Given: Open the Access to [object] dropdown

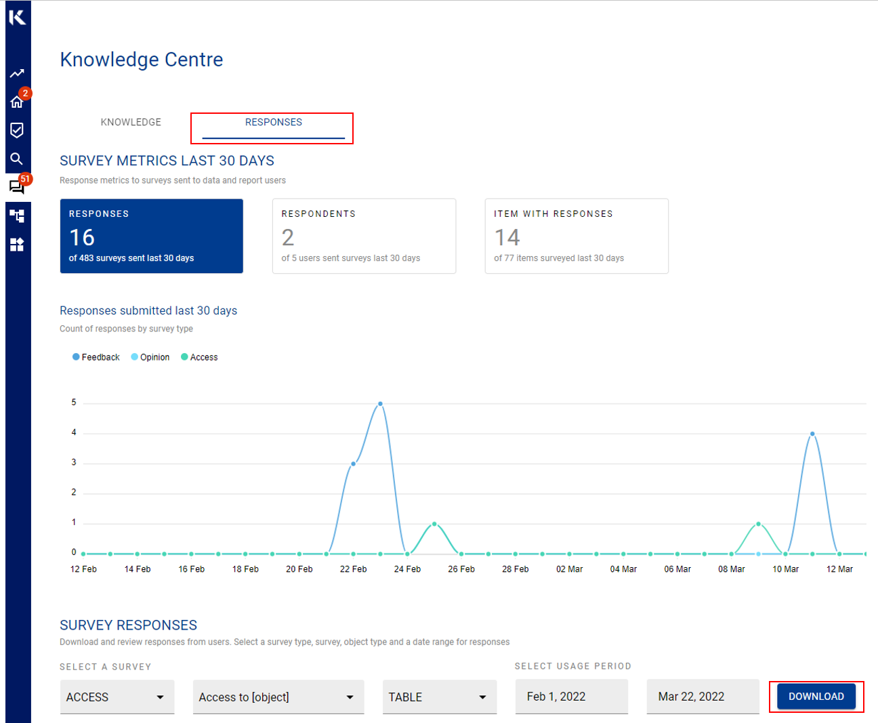Looking at the screenshot, I should pos(278,697).
